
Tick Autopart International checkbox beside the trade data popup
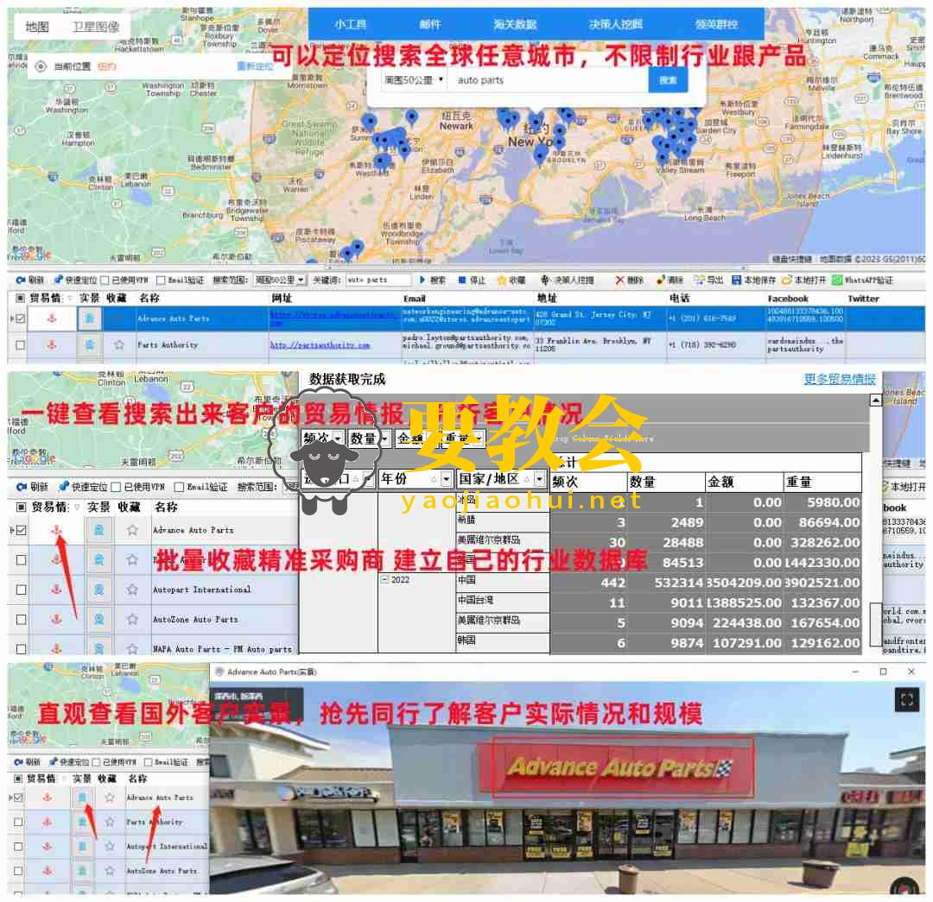point(21,590)
